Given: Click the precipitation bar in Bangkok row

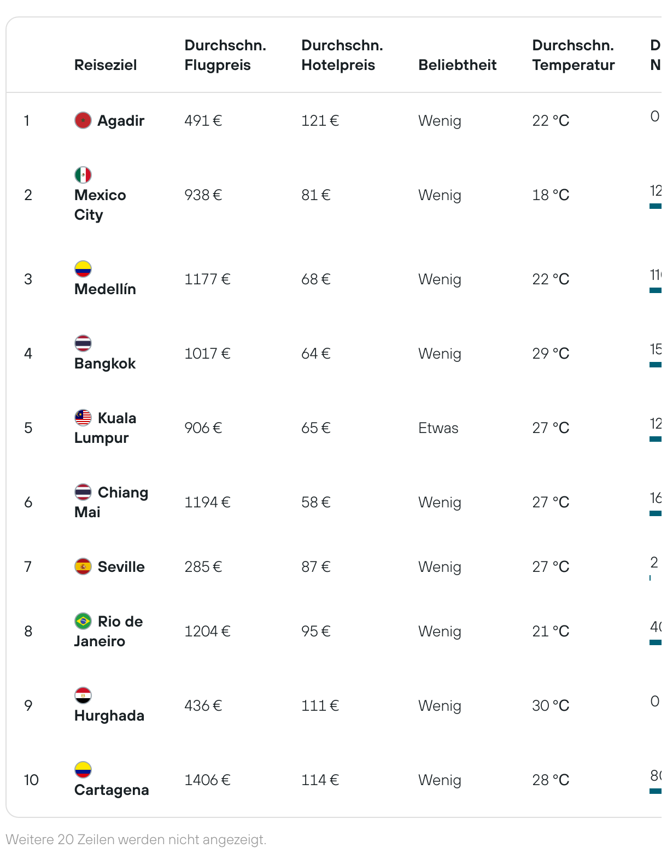Looking at the screenshot, I should 656,365.
